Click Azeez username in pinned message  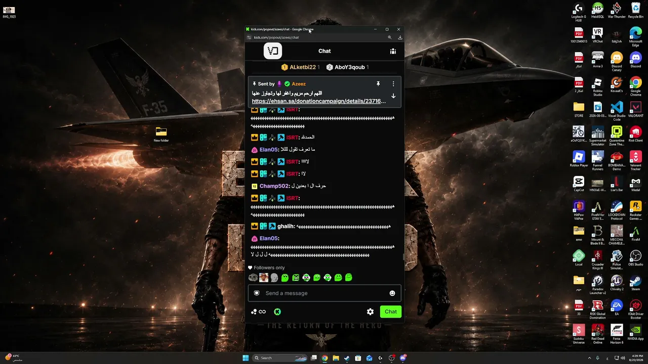[x=299, y=84]
